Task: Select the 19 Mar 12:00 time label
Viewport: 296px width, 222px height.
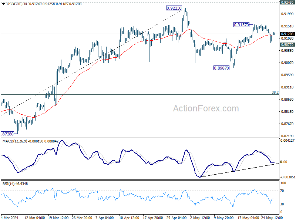Action: pos(58,218)
